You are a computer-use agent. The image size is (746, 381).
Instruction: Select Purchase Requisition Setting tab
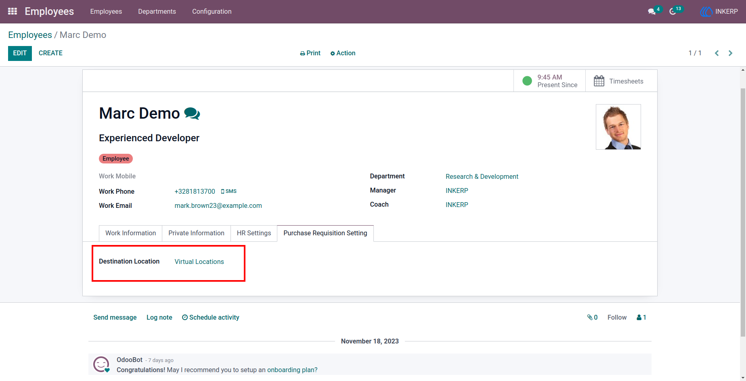pyautogui.click(x=325, y=233)
